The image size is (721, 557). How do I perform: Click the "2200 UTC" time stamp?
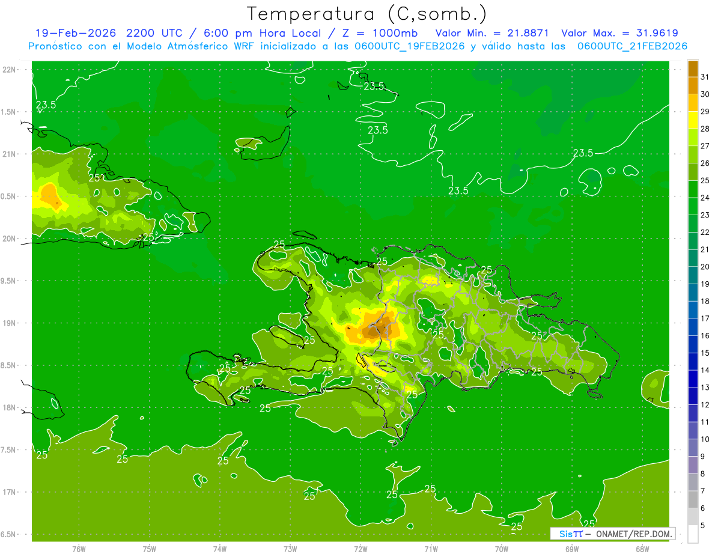(x=155, y=33)
